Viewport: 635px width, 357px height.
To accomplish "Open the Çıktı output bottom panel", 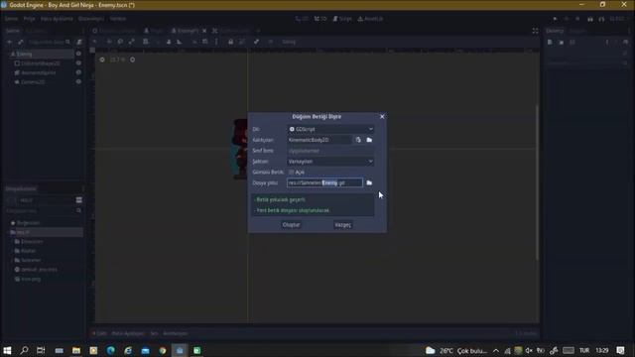I will 99,333.
